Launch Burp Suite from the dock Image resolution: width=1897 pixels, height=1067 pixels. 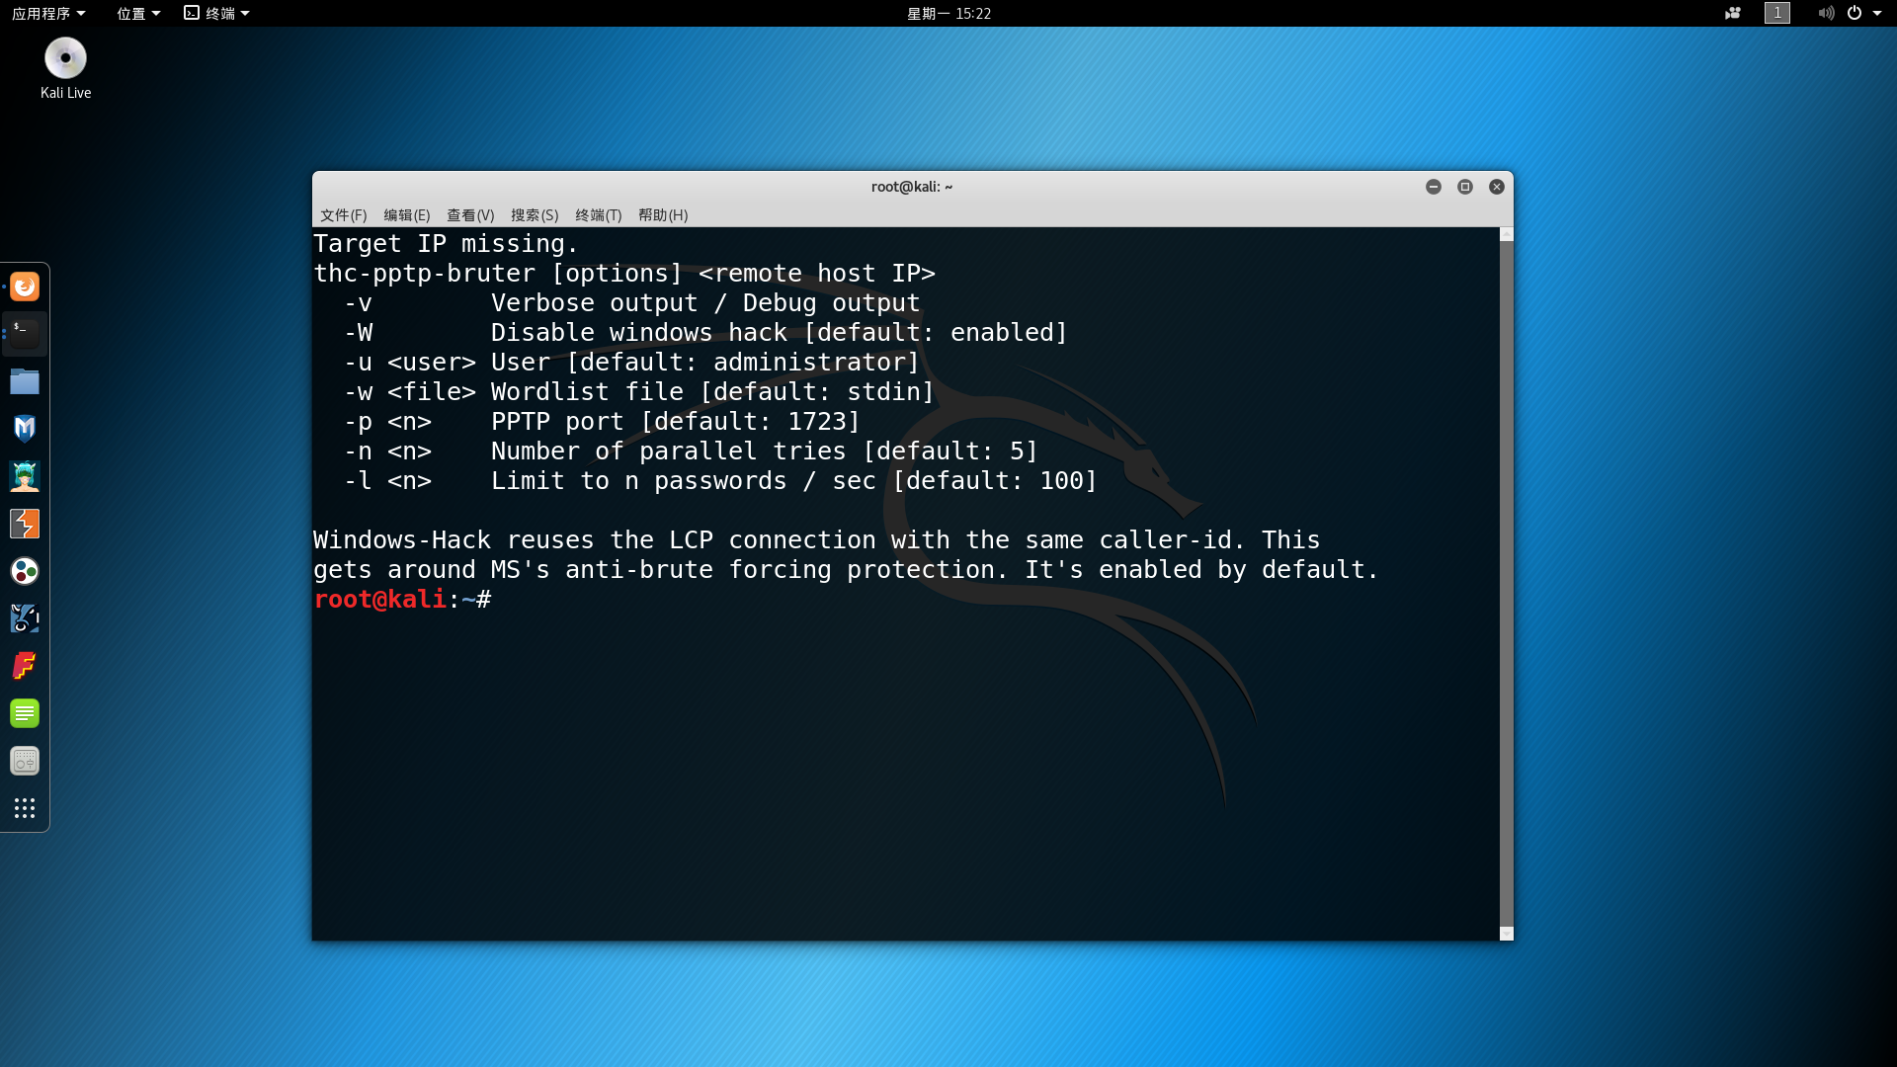[25, 524]
